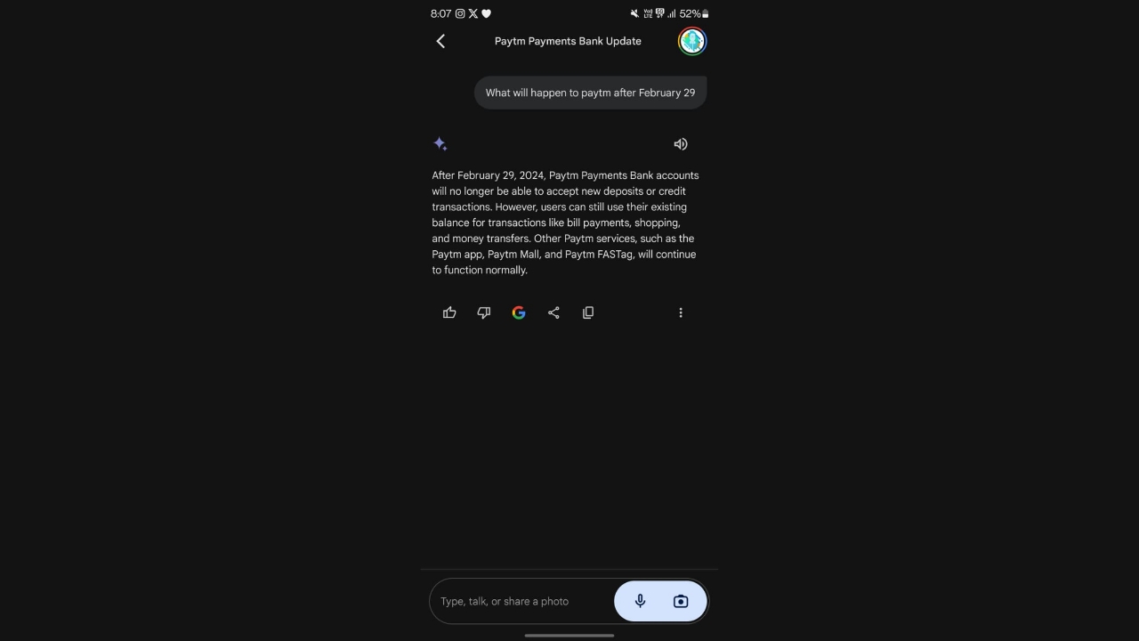Go back using the arrow icon
The image size is (1139, 641).
pos(440,41)
